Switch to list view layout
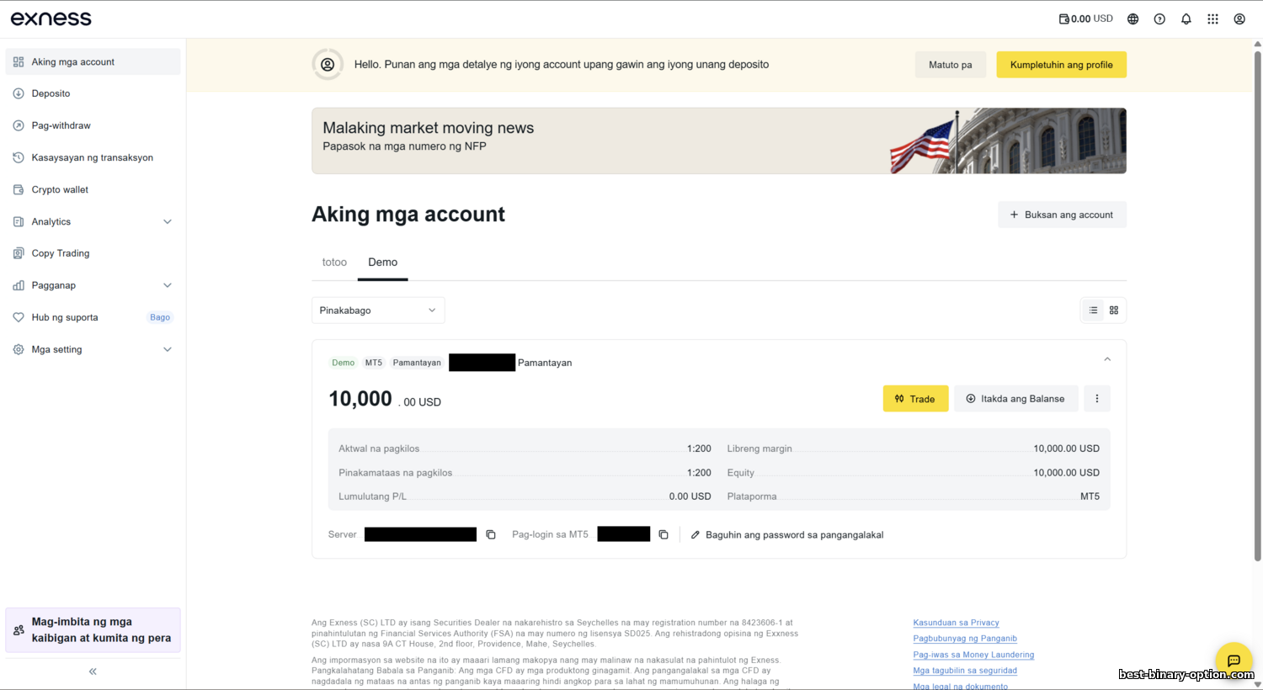Screen dimensions: 1263x690 click(x=1093, y=310)
